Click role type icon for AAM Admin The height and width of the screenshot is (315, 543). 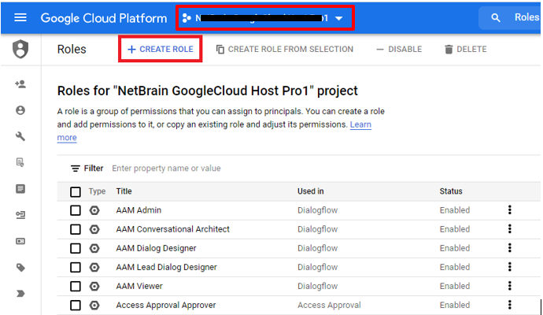coord(94,210)
